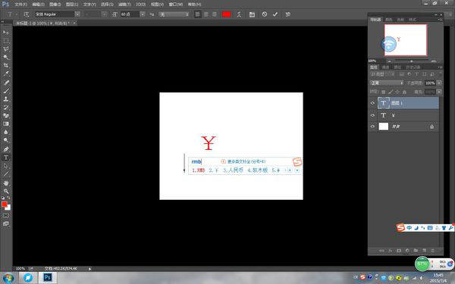Open the Layer menu

(72, 5)
